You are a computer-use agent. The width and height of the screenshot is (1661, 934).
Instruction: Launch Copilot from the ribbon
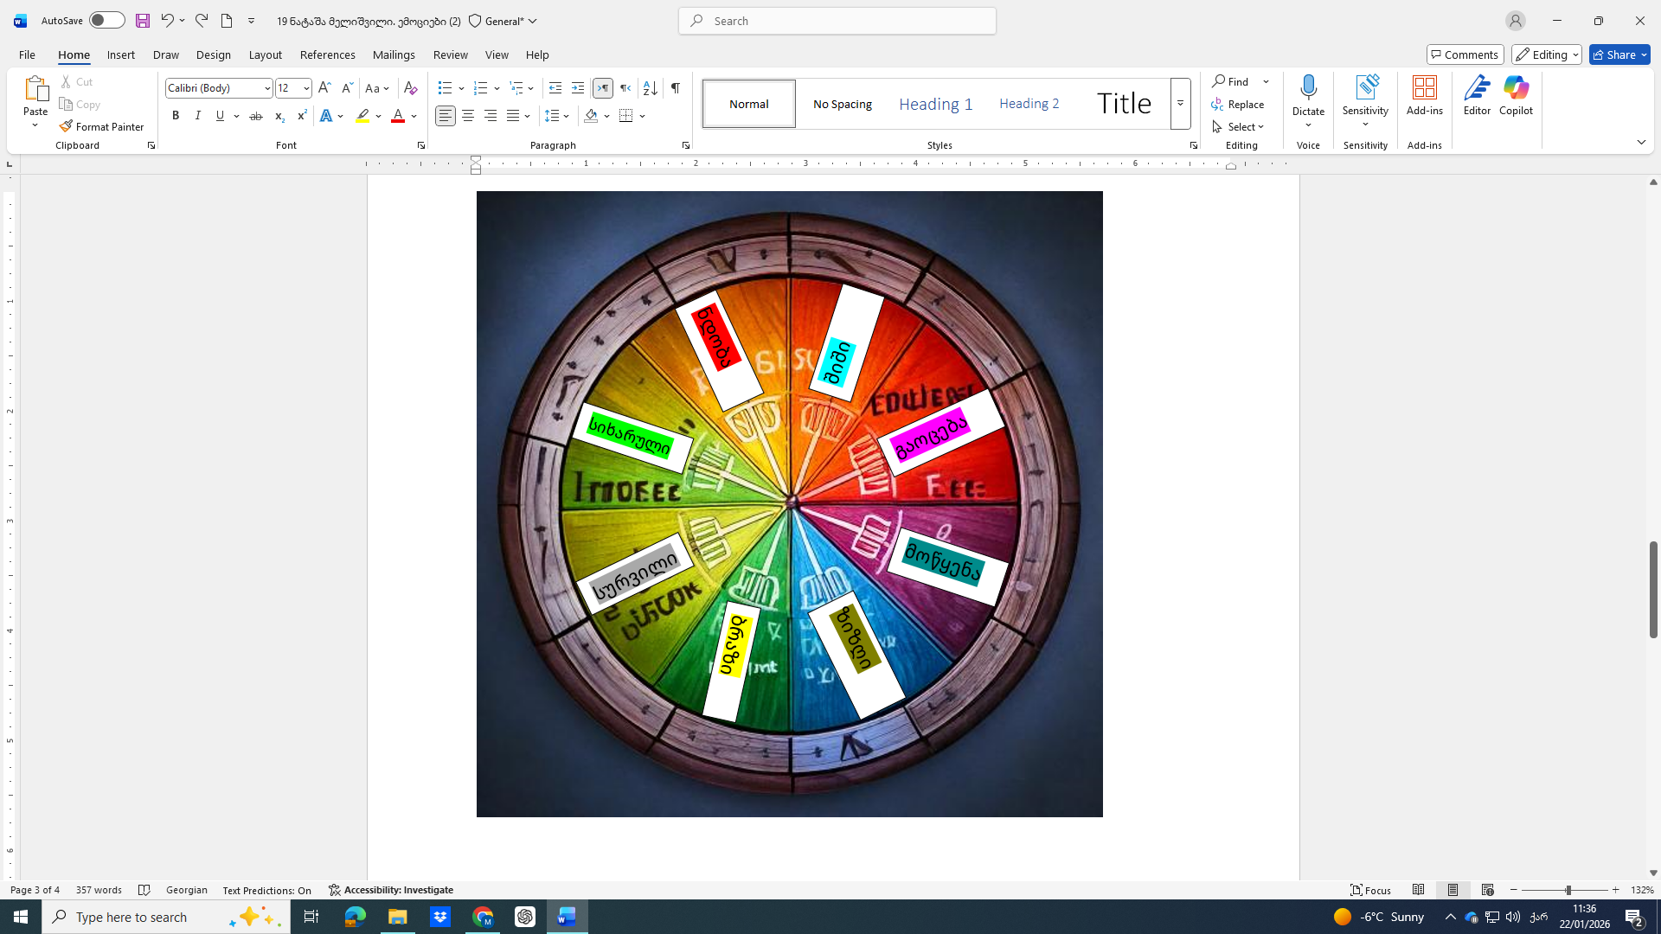click(1516, 95)
